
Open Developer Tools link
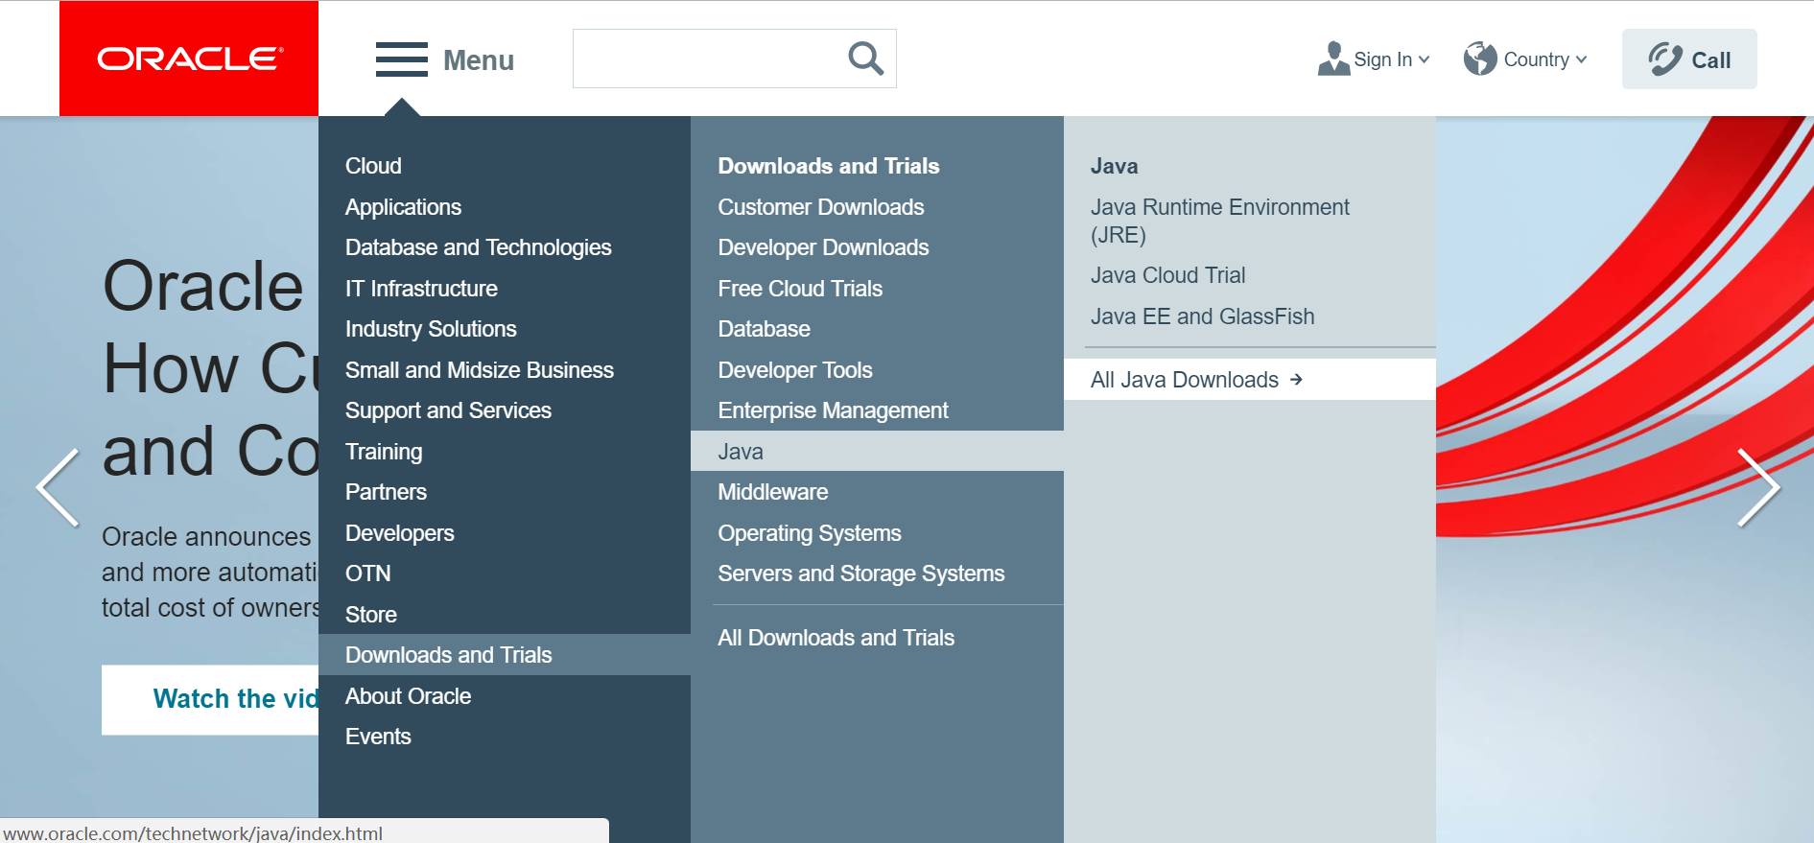794,370
